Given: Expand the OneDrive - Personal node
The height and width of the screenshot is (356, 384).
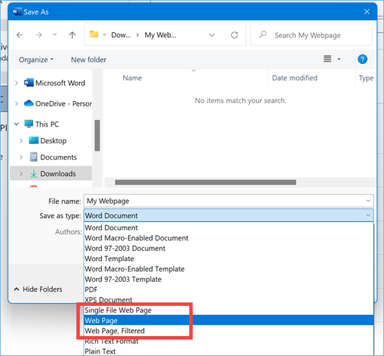Looking at the screenshot, I should (17, 104).
